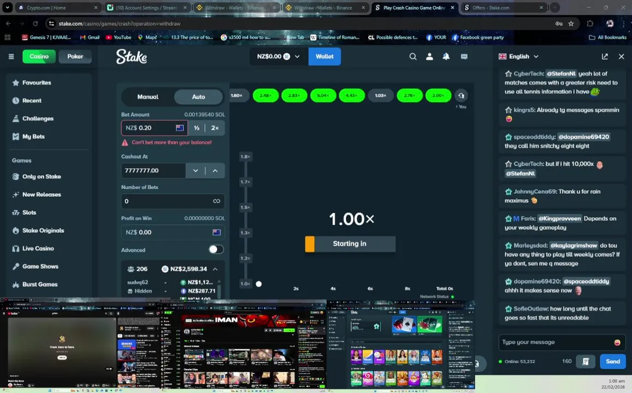Open the 1.03× crash result
This screenshot has height=393, width=632.
[381, 96]
